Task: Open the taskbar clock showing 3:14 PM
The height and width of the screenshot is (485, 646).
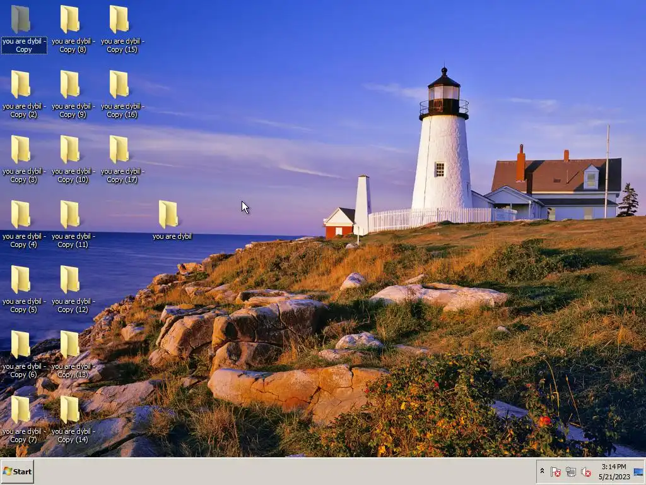Action: [614, 472]
